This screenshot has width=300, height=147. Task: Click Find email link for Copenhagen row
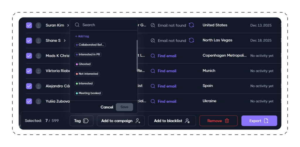[167, 56]
